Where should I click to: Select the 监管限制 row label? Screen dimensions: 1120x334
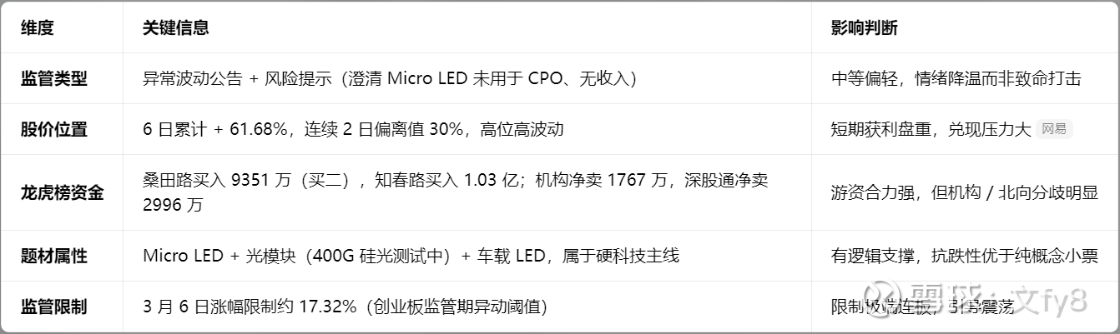point(54,307)
